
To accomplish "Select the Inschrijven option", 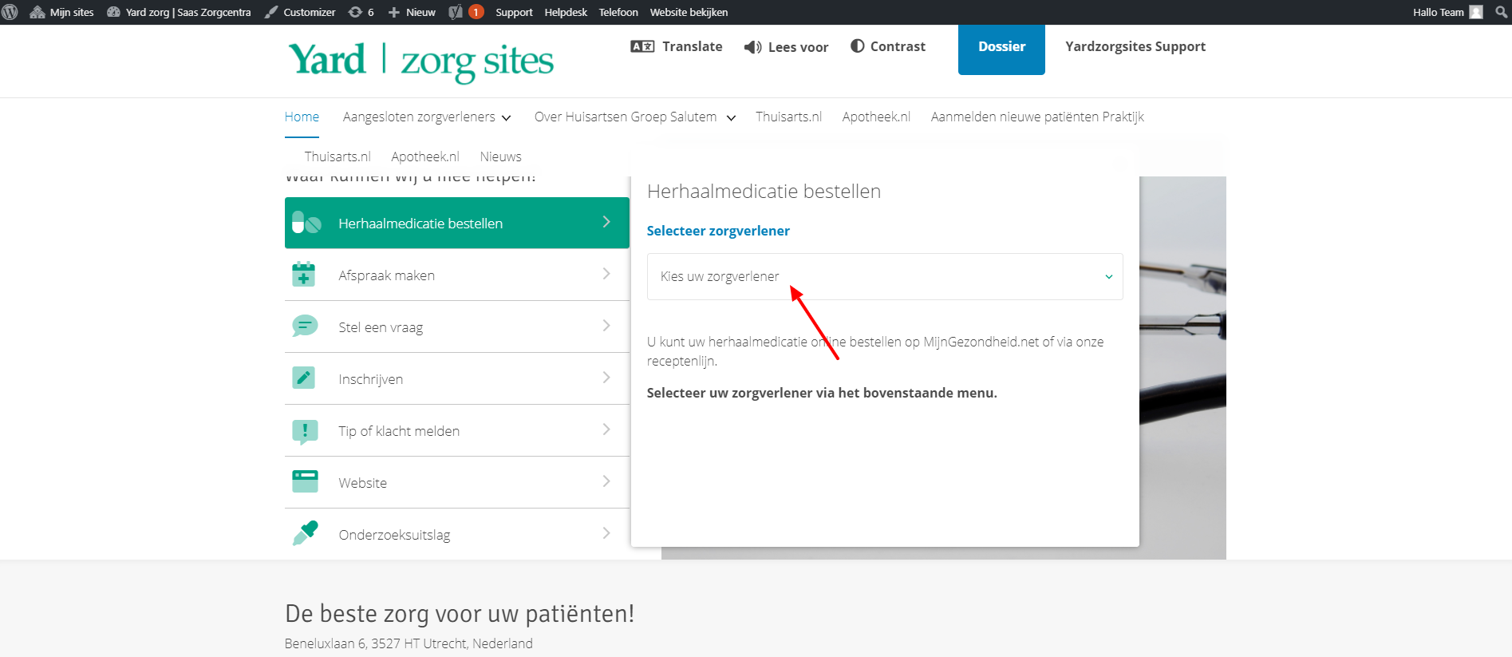I will 457,378.
